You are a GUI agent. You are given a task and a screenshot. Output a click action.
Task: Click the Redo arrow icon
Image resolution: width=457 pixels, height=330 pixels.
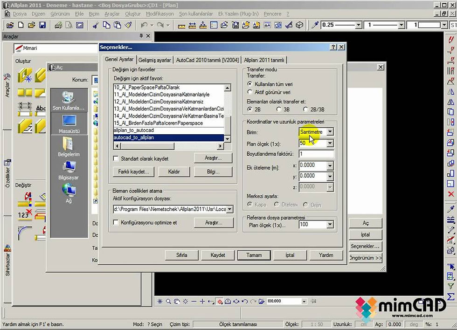click(x=160, y=25)
